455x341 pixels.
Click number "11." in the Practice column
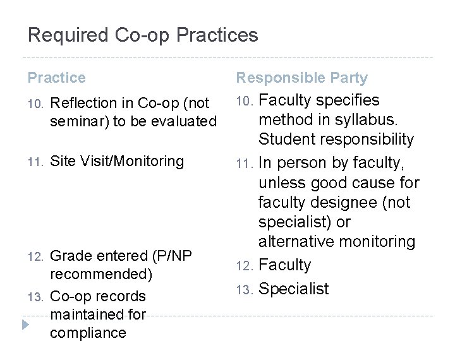coord(35,162)
